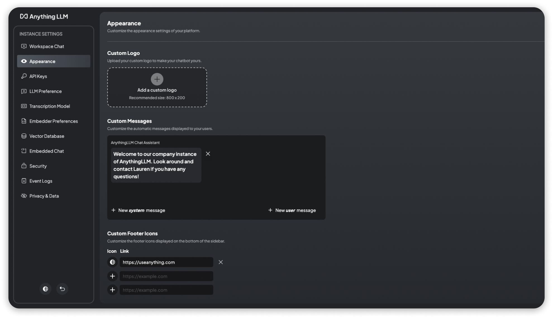Select the Privacy & Data sidebar icon
Screen dimensions: 553x318
(x=24, y=196)
